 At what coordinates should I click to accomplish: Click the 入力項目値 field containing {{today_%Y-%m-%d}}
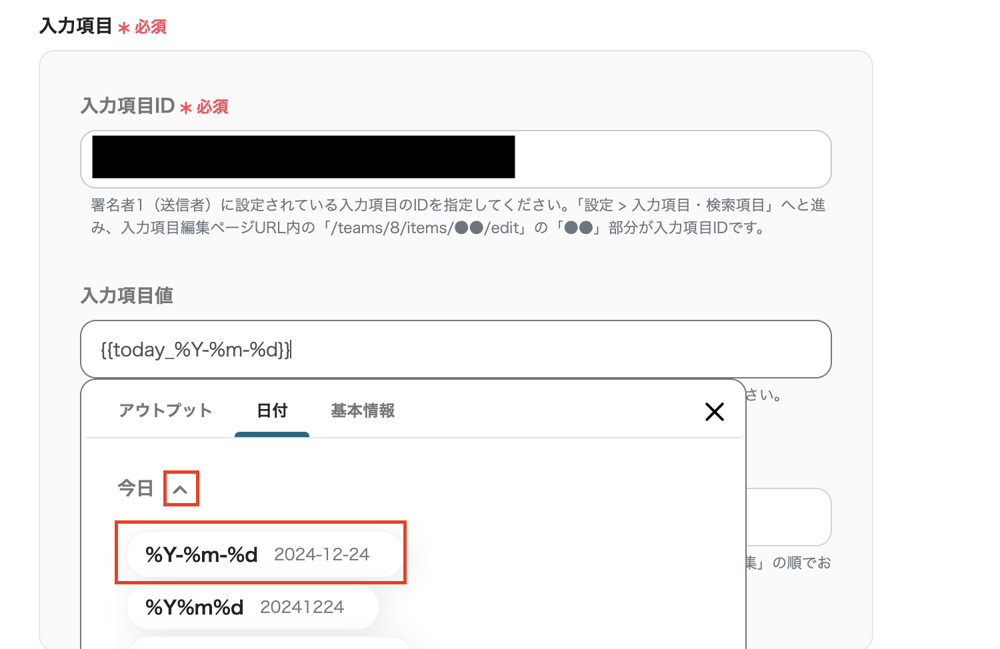point(456,349)
